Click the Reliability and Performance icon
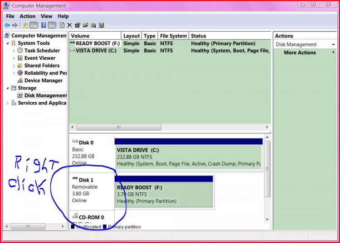This screenshot has width=340, height=243. [20, 73]
